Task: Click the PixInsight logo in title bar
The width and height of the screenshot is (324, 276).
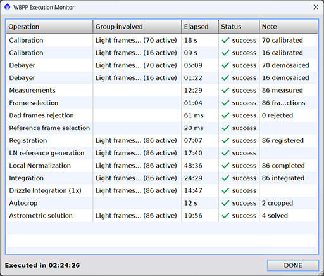Action: click(x=7, y=7)
